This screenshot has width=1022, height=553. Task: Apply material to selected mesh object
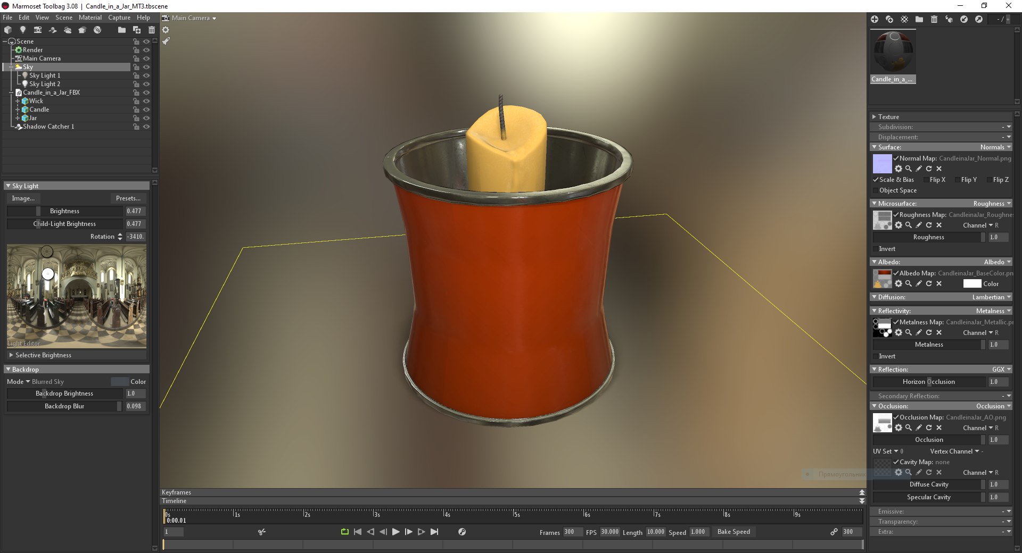click(x=949, y=19)
